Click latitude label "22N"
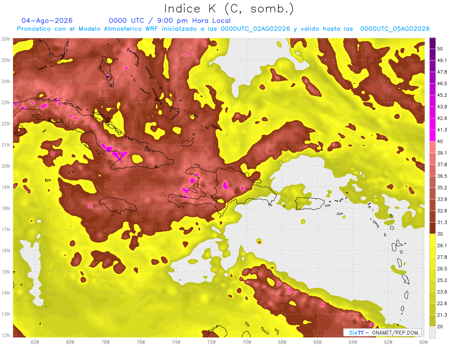450x347 pixels. [x=6, y=124]
